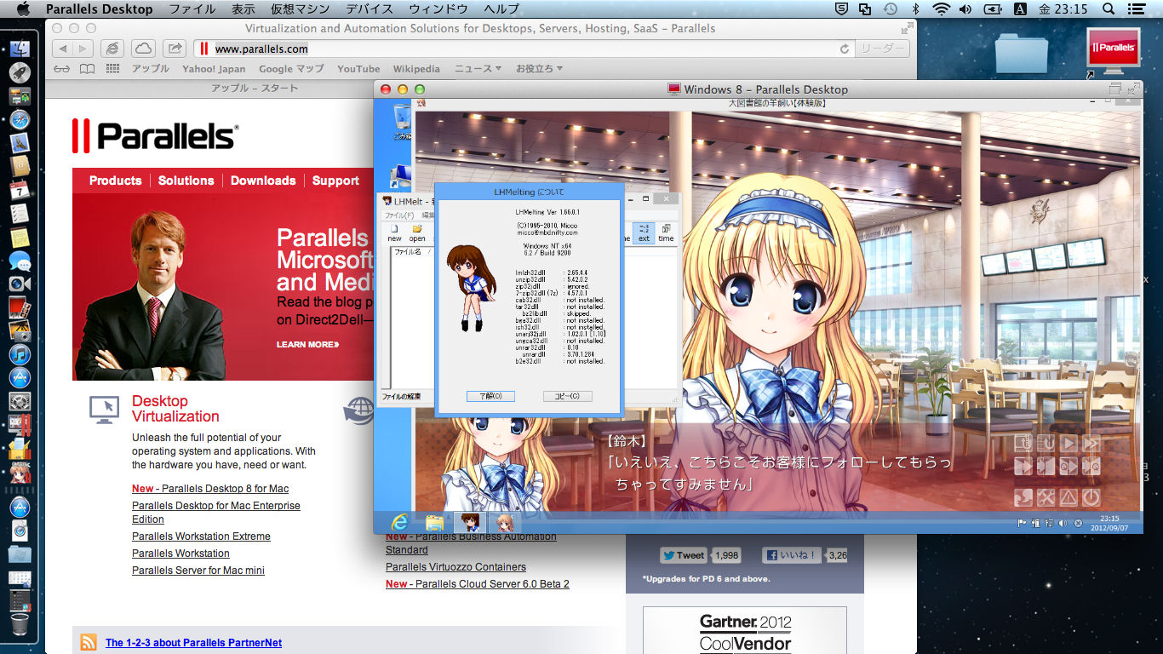The width and height of the screenshot is (1163, 654).
Task: Open File Explorer in the Windows taskbar
Action: [x=434, y=522]
